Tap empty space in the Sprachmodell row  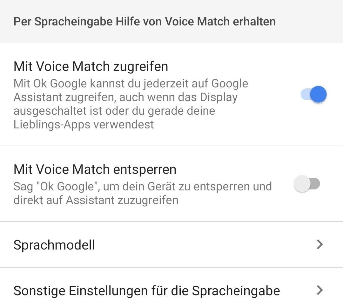197,244
